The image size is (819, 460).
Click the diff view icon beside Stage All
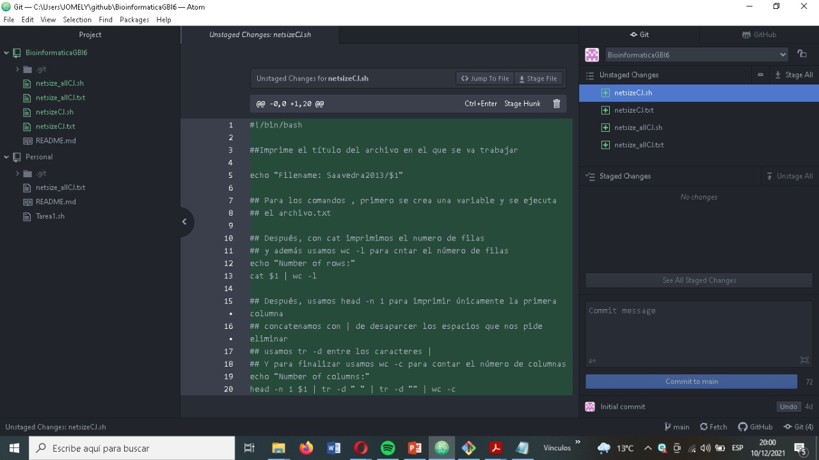[760, 75]
